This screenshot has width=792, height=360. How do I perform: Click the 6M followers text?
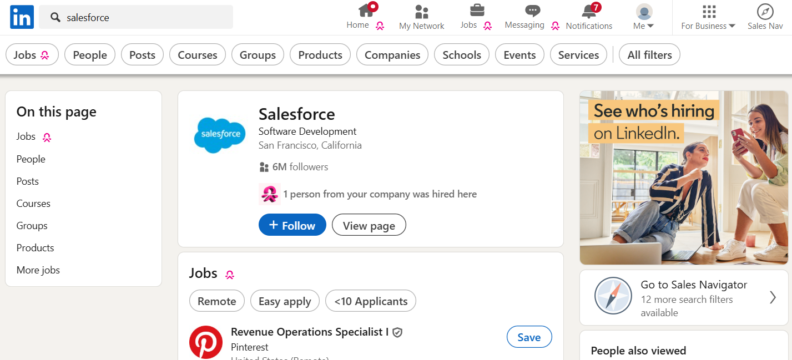[x=300, y=167]
